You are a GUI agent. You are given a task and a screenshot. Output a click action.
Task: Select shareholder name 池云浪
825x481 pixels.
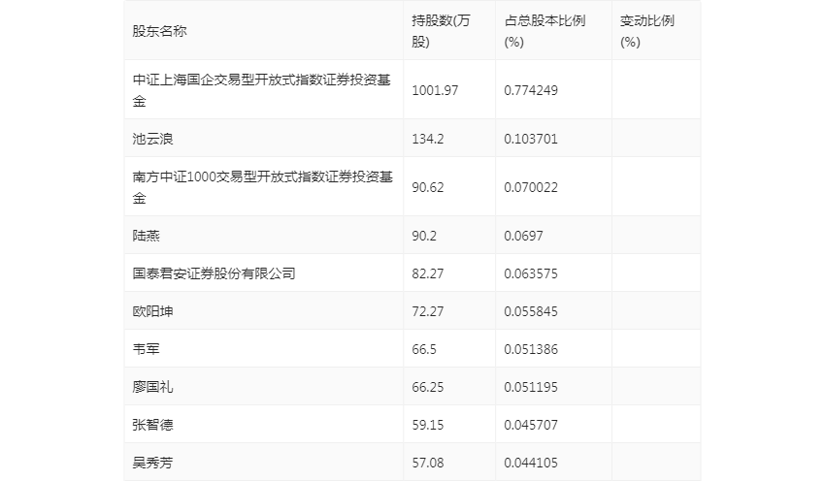(x=152, y=139)
